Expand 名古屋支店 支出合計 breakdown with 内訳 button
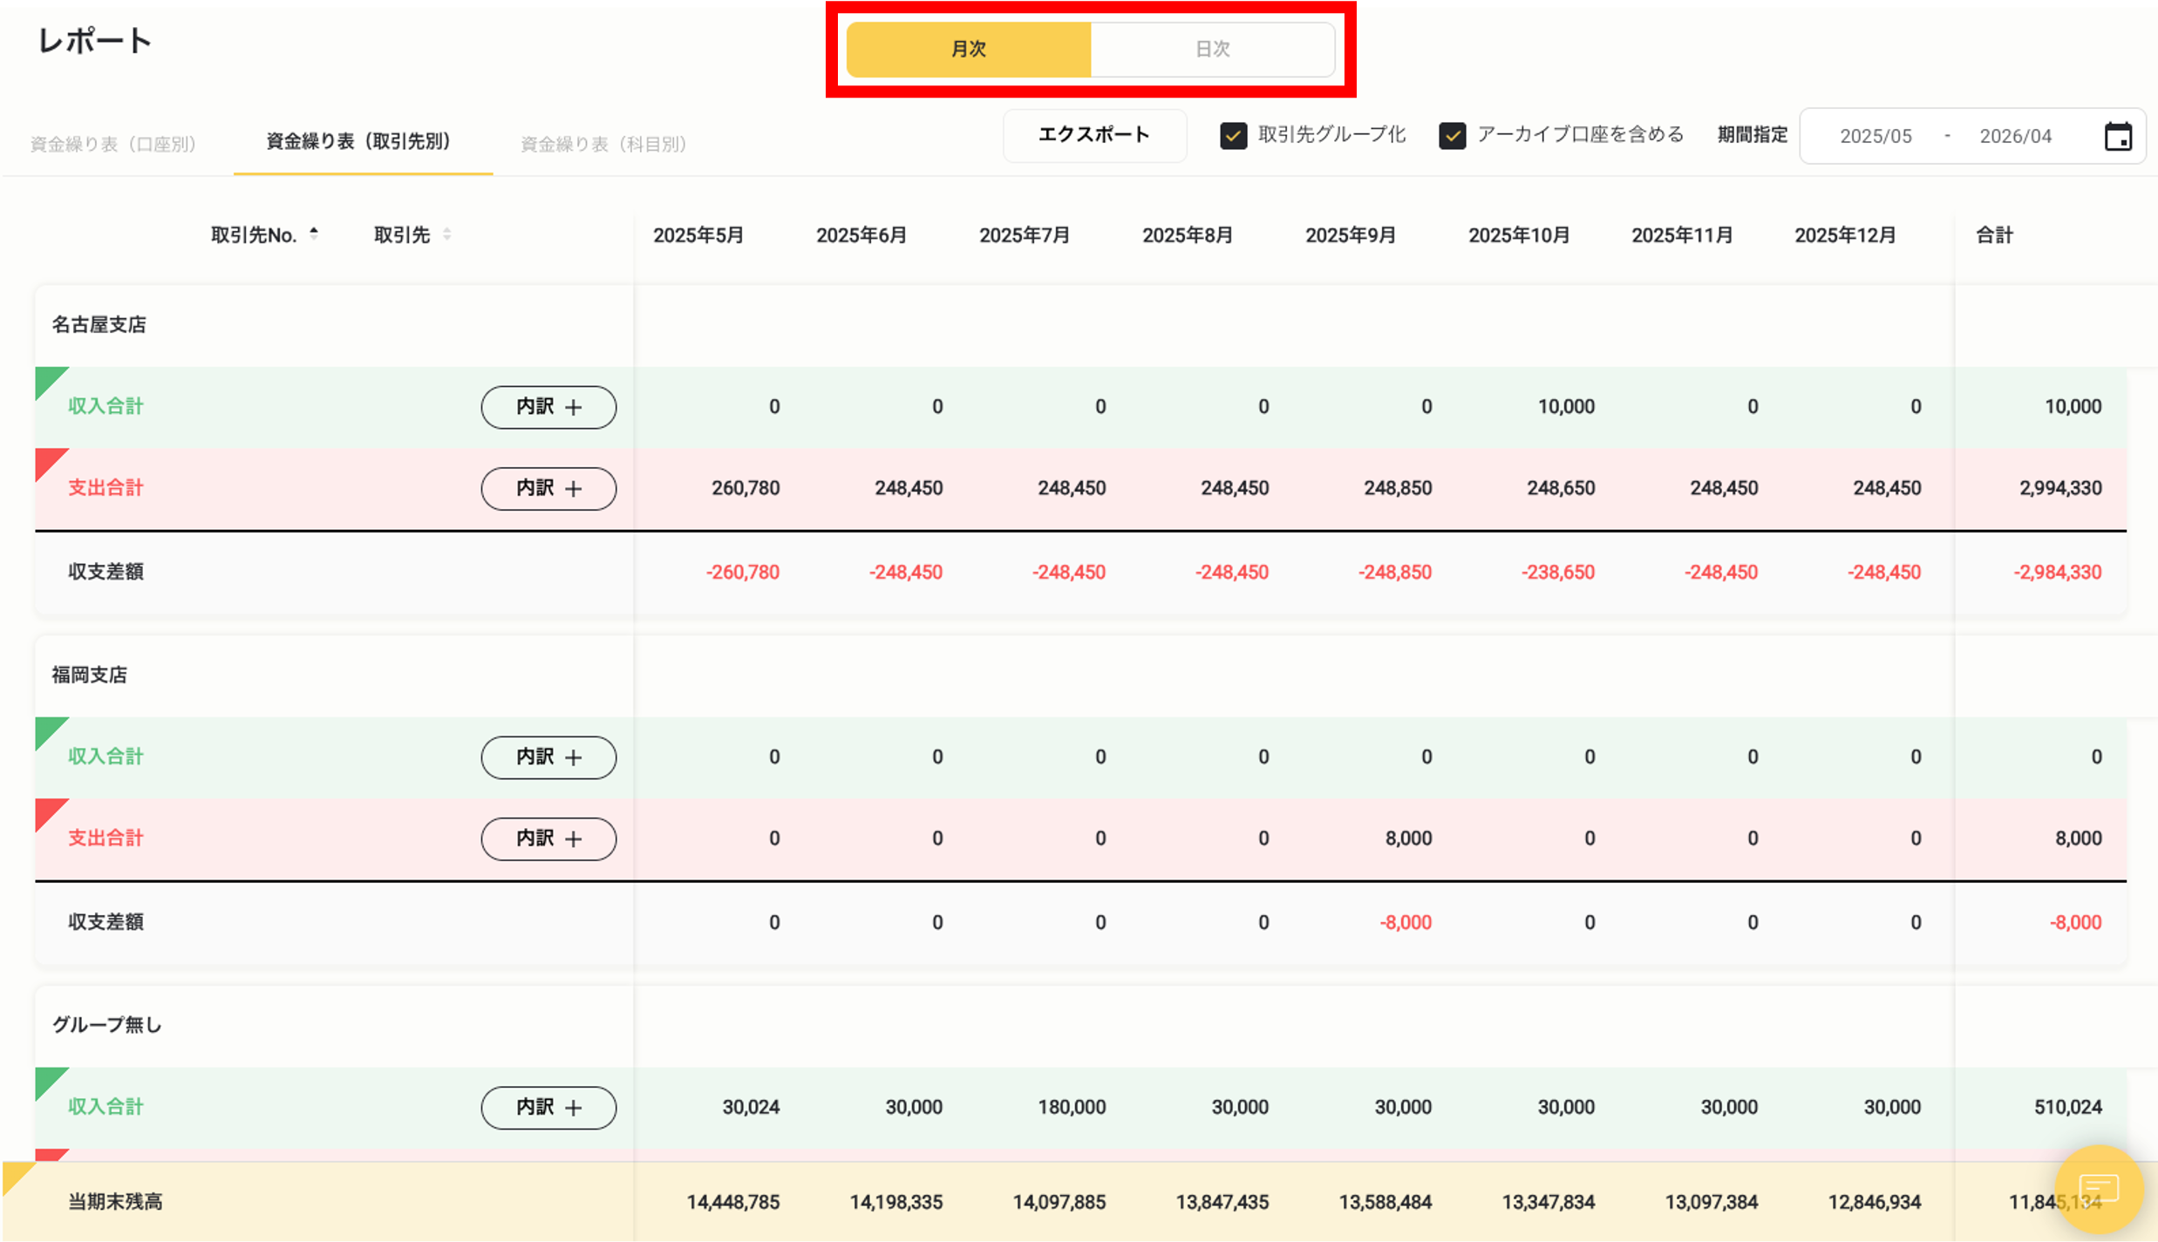 coord(548,488)
